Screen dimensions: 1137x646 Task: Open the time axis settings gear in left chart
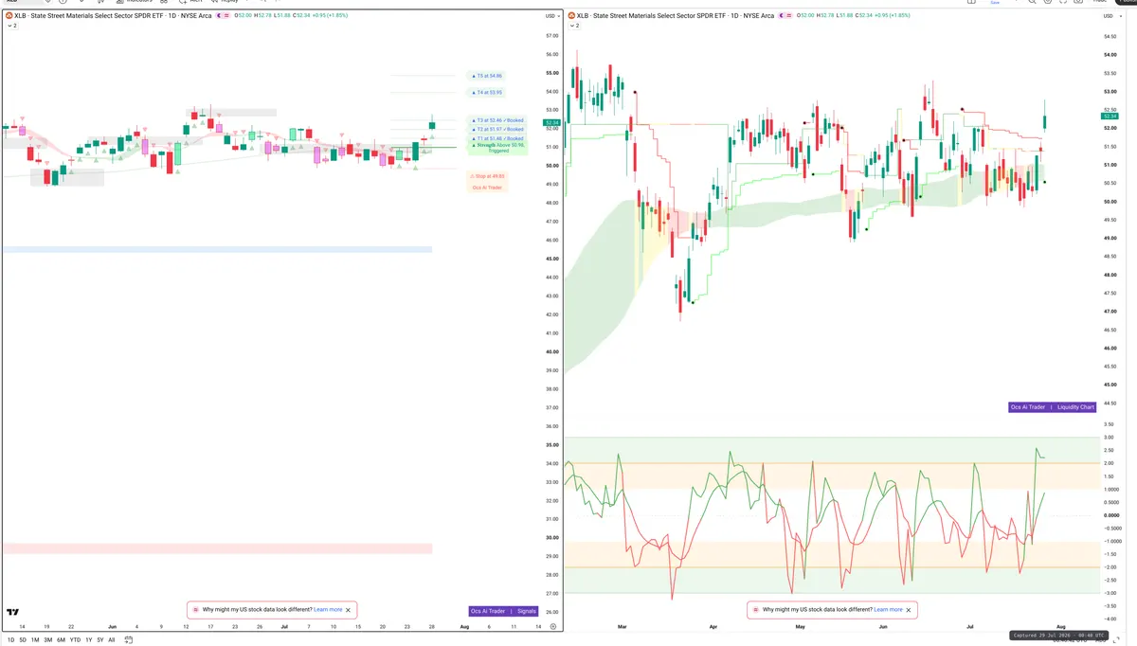[552, 627]
